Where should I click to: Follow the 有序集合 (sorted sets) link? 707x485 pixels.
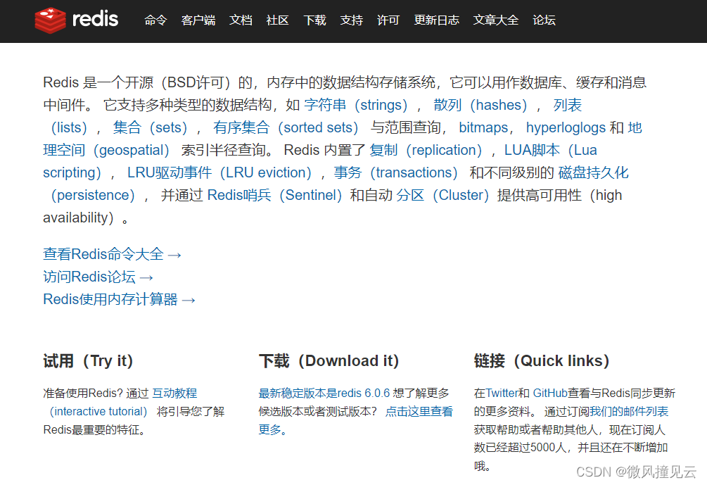coord(286,127)
